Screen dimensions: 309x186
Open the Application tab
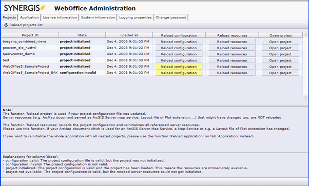(29, 17)
